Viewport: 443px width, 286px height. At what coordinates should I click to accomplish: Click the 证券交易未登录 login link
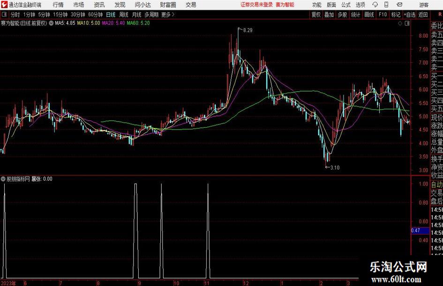click(256, 5)
